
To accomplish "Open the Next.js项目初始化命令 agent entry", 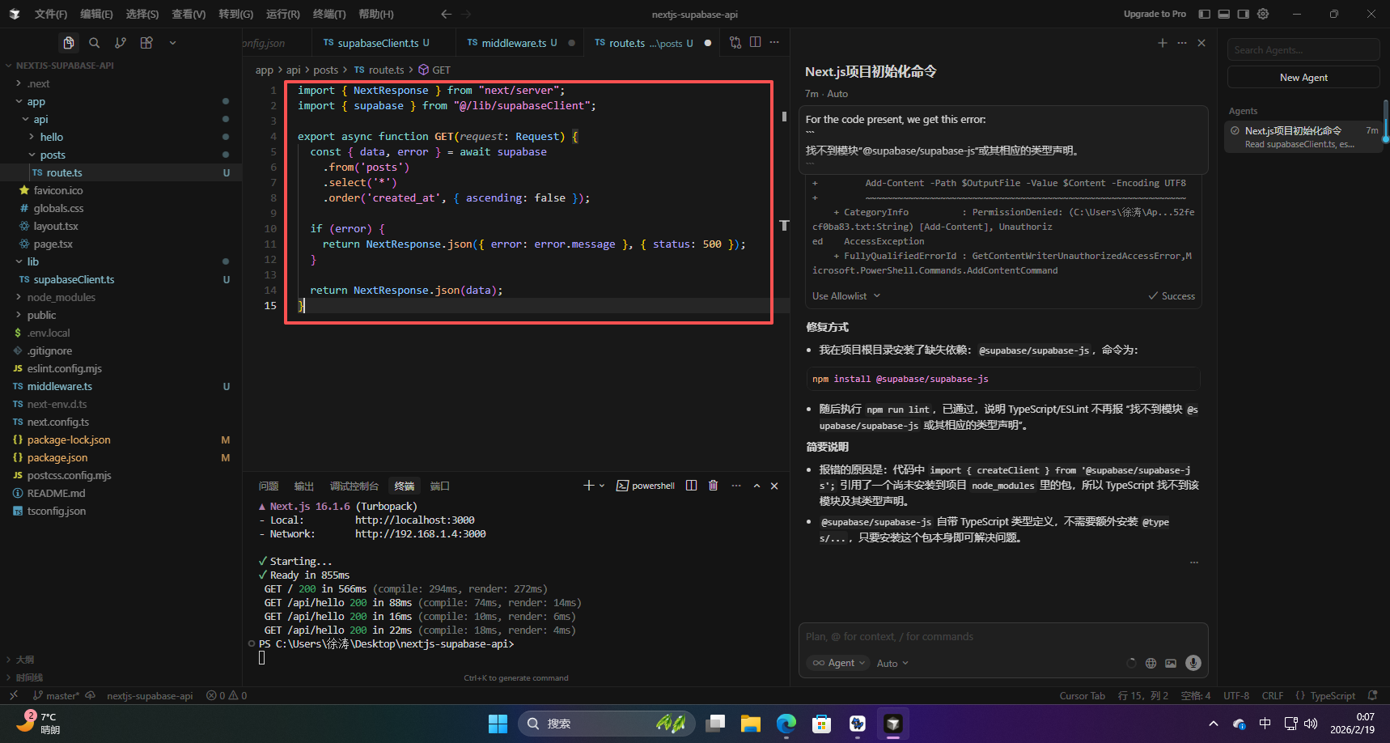I will click(1303, 136).
